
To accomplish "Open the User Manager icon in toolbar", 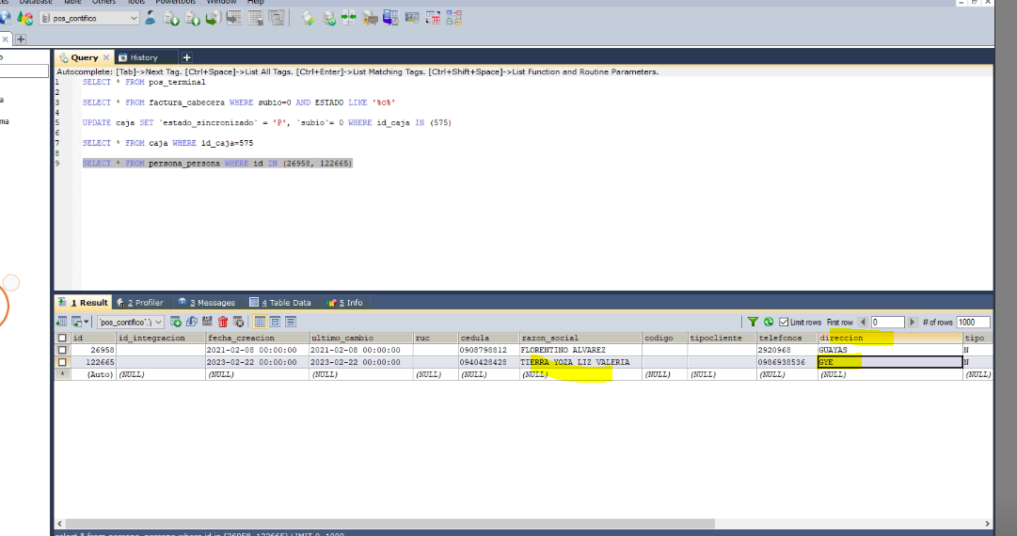I will point(150,18).
